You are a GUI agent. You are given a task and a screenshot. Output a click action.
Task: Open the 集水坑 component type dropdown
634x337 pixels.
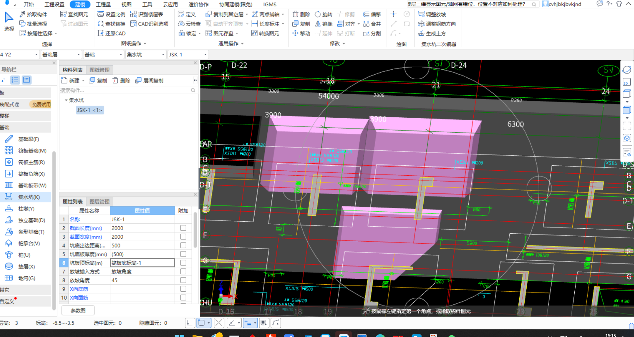[x=146, y=54]
